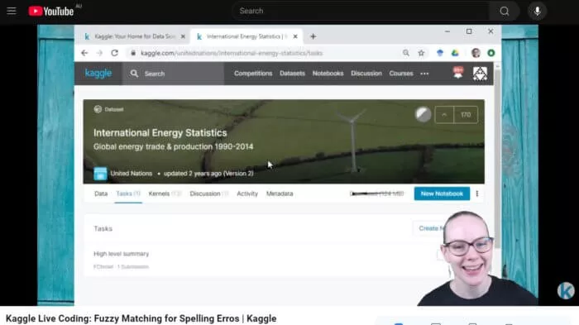Image resolution: width=579 pixels, height=325 pixels.
Task: Click the New Notebook button
Action: 442,194
